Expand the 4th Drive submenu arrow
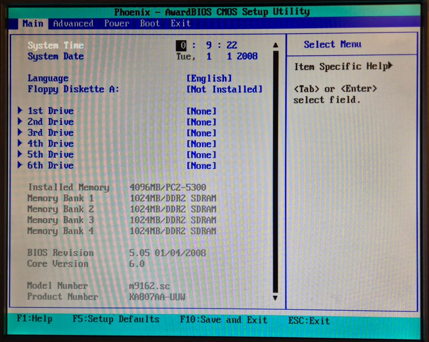Image resolution: width=429 pixels, height=342 pixels. (20, 143)
